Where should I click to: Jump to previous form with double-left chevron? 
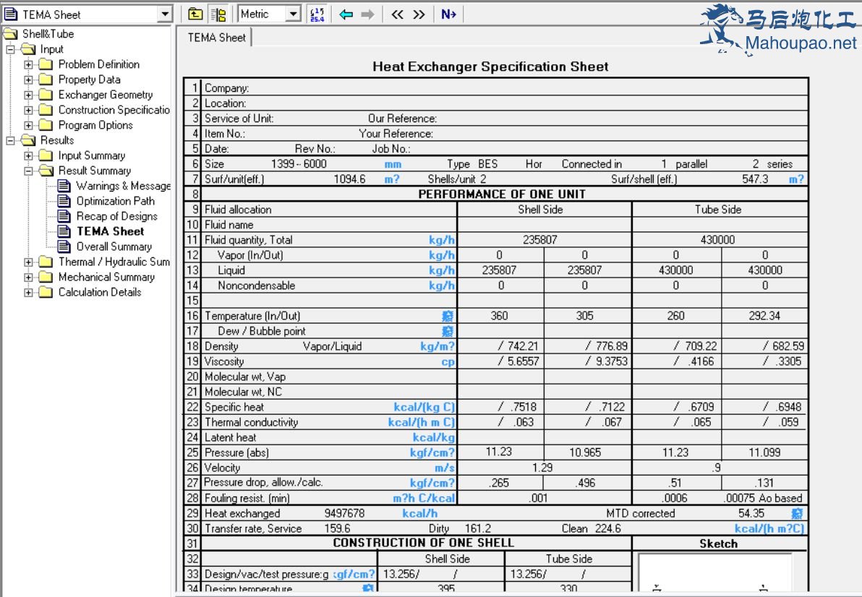click(397, 14)
